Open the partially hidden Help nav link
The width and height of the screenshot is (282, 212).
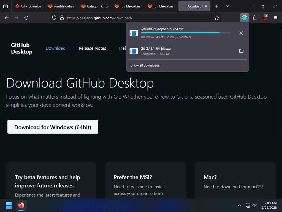pos(123,48)
